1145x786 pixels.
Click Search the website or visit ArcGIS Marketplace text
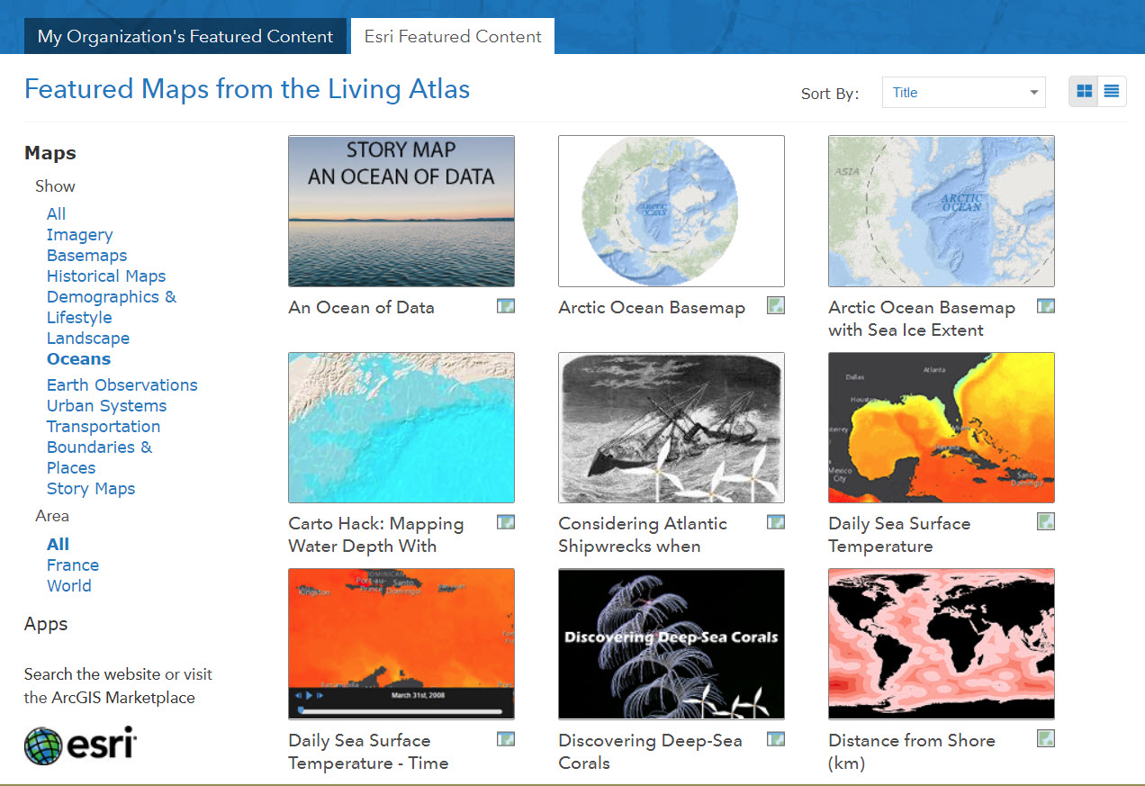pos(118,685)
